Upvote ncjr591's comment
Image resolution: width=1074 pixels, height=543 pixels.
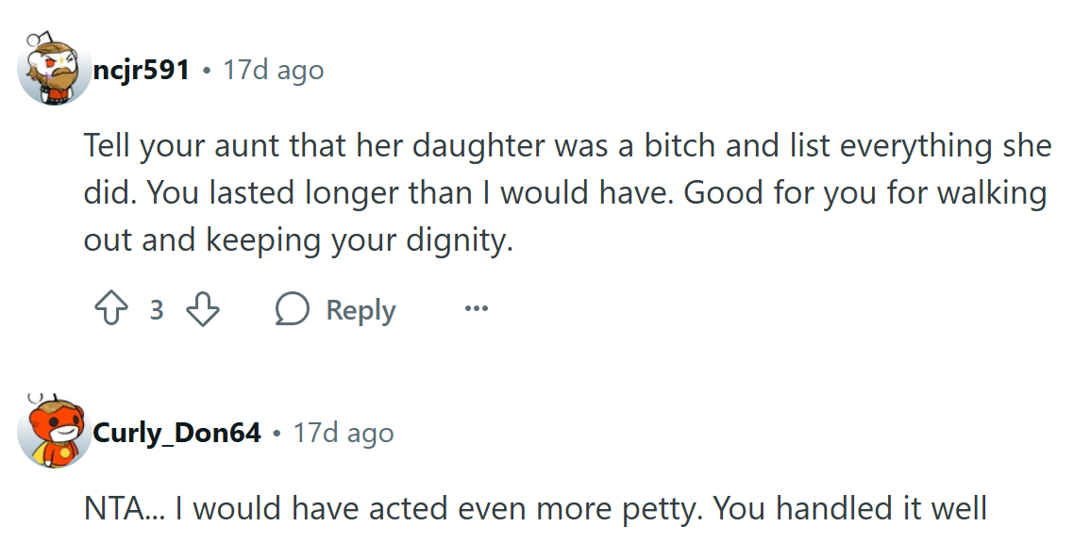[x=111, y=310]
